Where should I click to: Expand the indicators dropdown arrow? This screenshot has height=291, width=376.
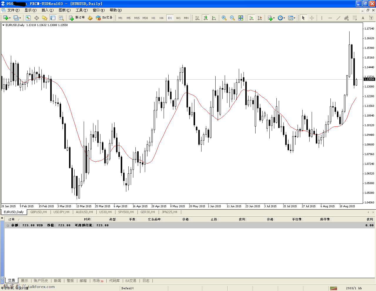tap(274, 18)
